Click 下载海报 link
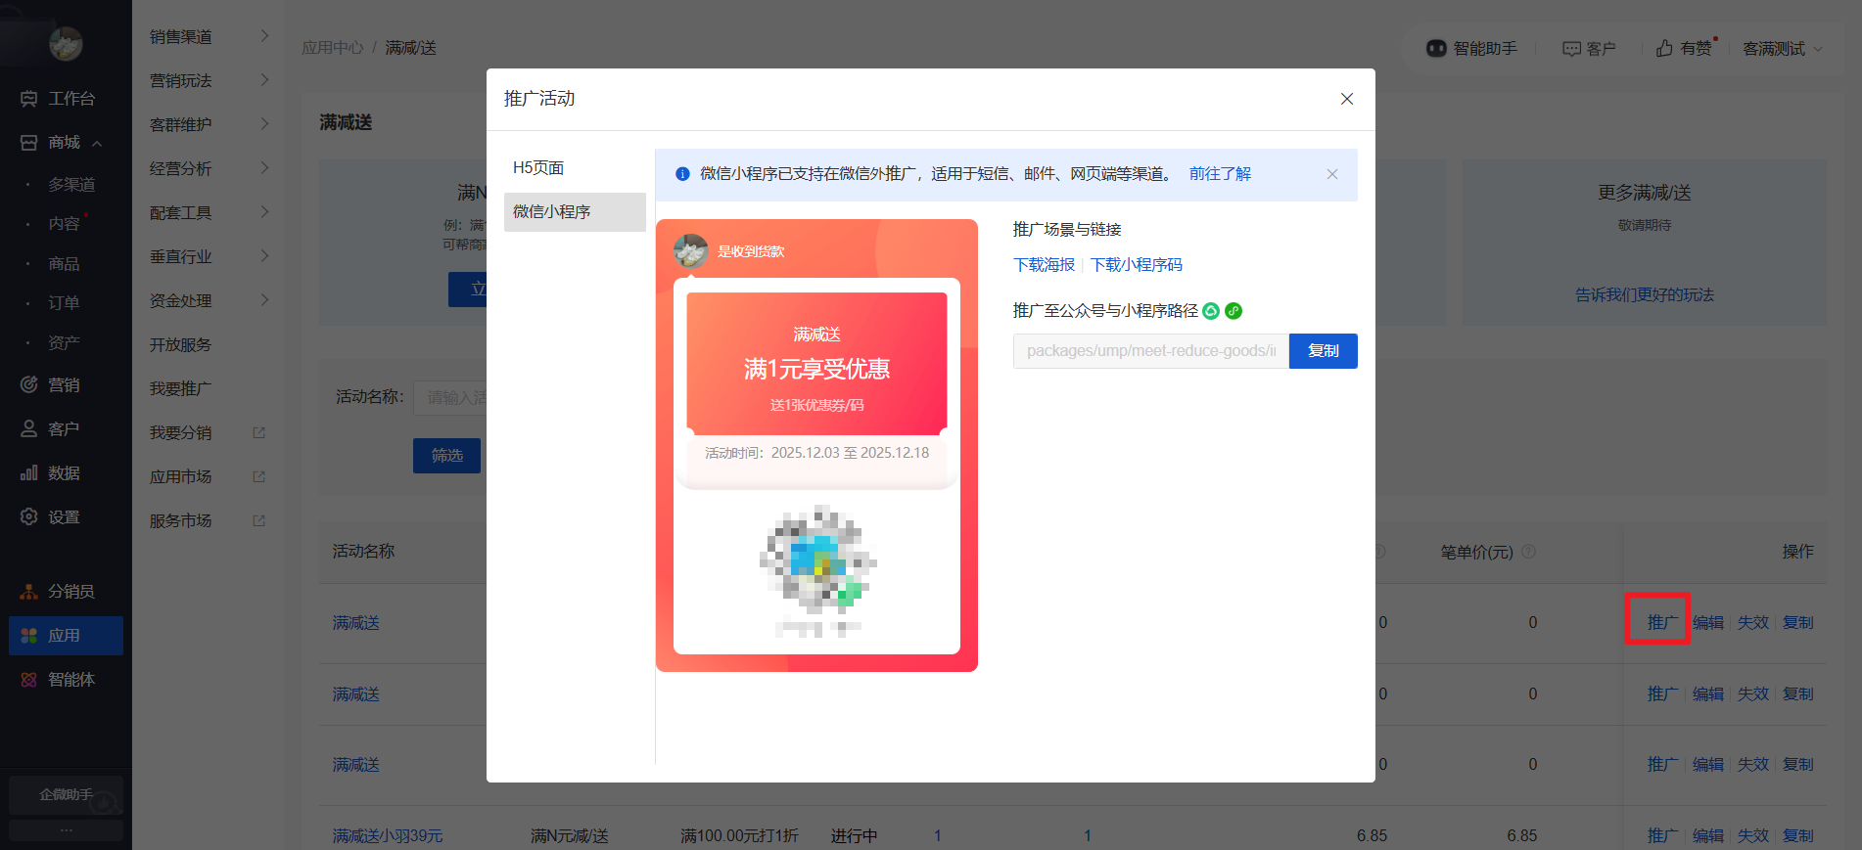1862x850 pixels. point(1044,265)
